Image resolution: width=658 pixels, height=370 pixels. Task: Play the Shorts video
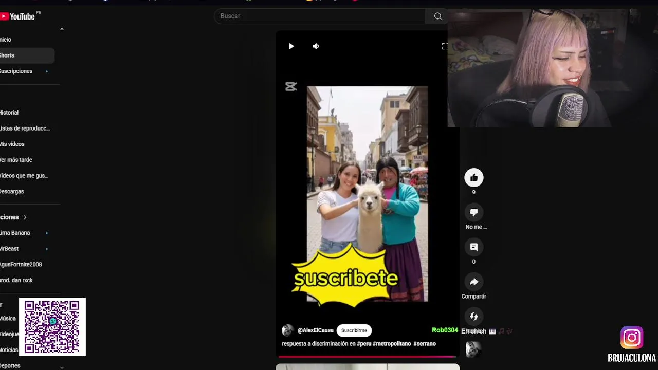(x=291, y=46)
